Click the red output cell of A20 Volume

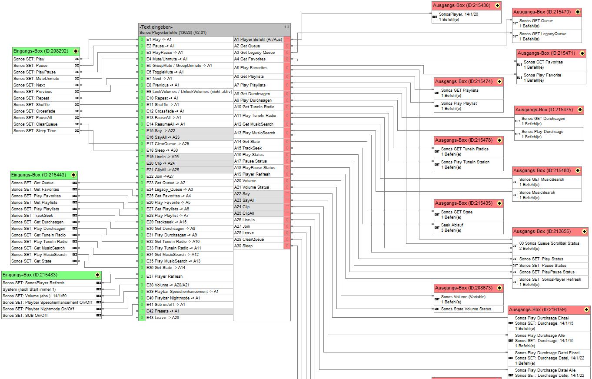(287, 181)
